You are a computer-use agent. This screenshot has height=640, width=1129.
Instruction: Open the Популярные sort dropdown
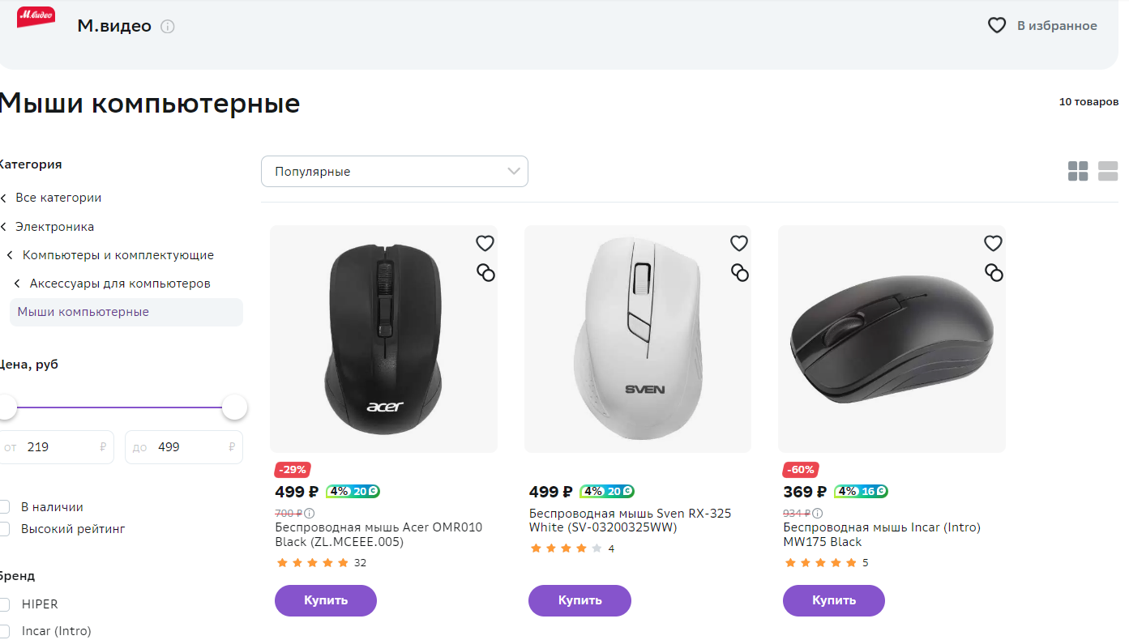tap(395, 171)
